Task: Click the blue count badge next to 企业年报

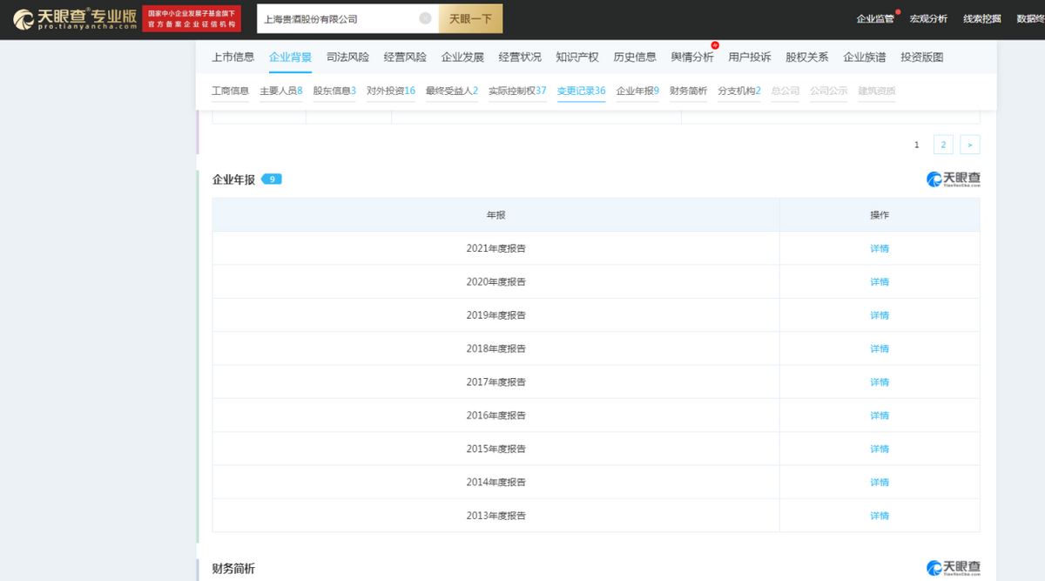Action: point(271,179)
